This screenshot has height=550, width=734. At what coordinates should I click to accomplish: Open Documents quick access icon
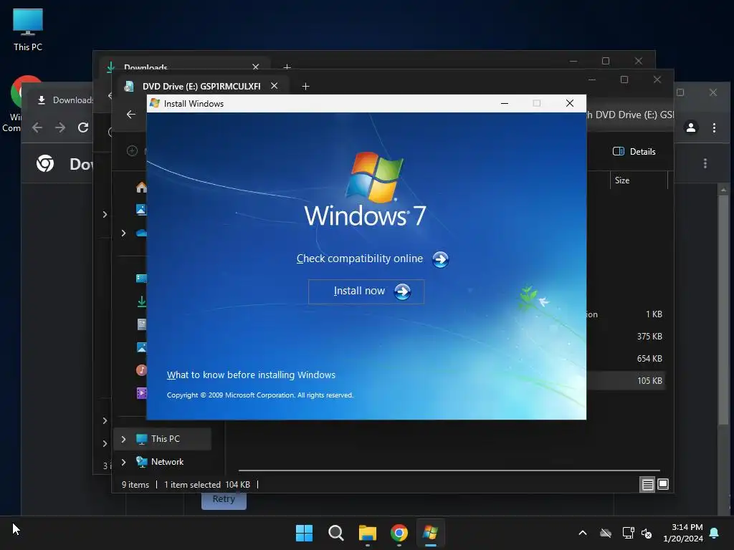tap(142, 324)
